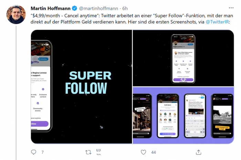This screenshot has height=160, width=241.
Task: Retweet this post via retweet icon
Action: point(88,152)
